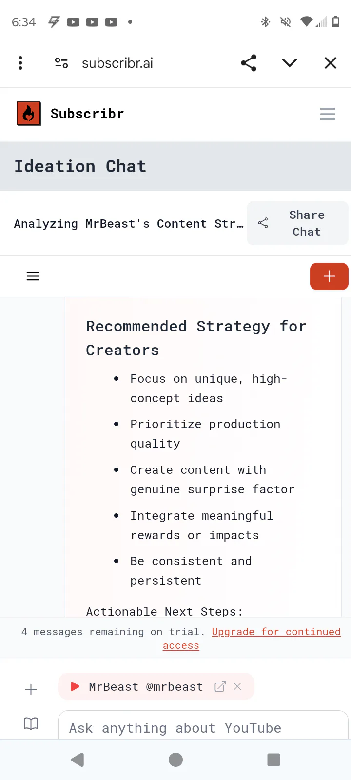Open the book library icon
The width and height of the screenshot is (351, 780).
coord(31,723)
